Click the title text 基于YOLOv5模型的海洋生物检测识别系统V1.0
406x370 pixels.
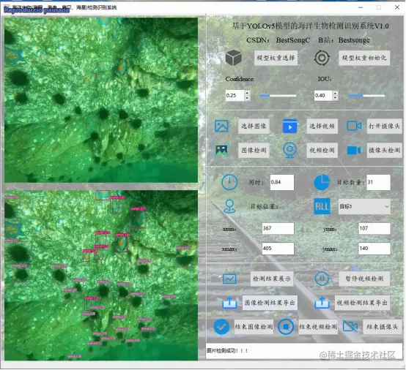point(310,26)
